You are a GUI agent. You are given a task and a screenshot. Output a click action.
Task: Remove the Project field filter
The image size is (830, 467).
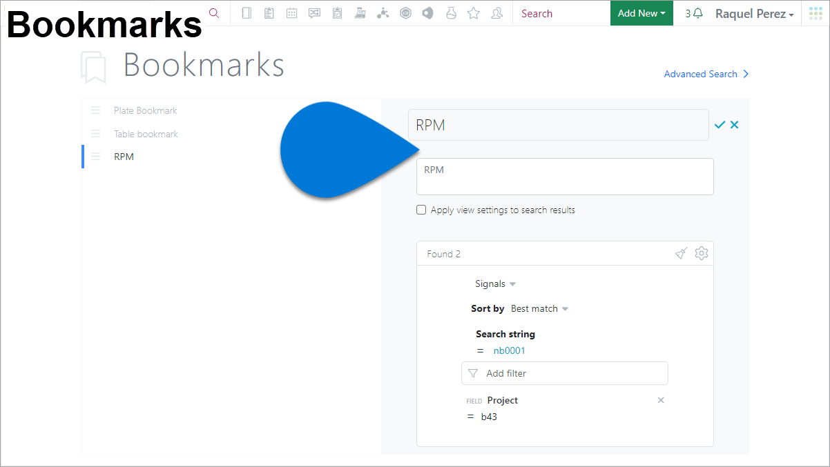(x=661, y=400)
